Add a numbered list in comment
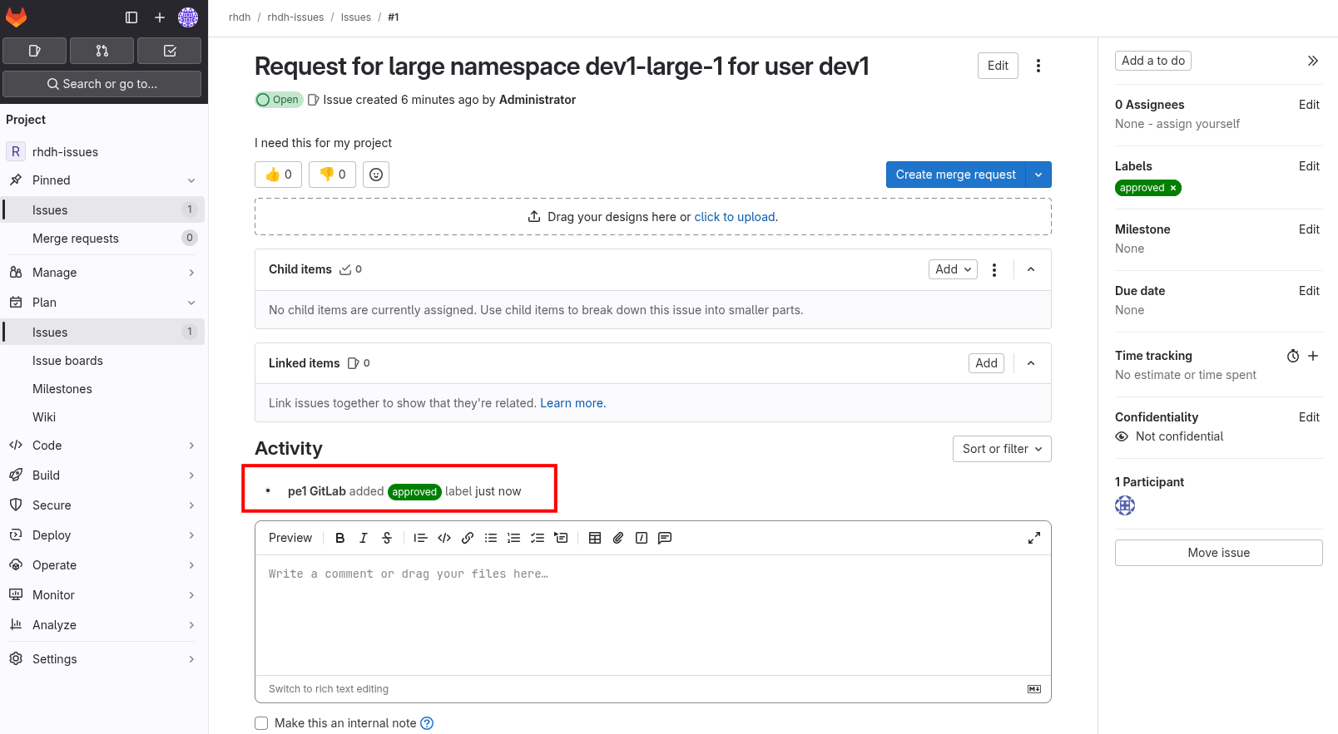The height and width of the screenshot is (734, 1338). click(514, 538)
